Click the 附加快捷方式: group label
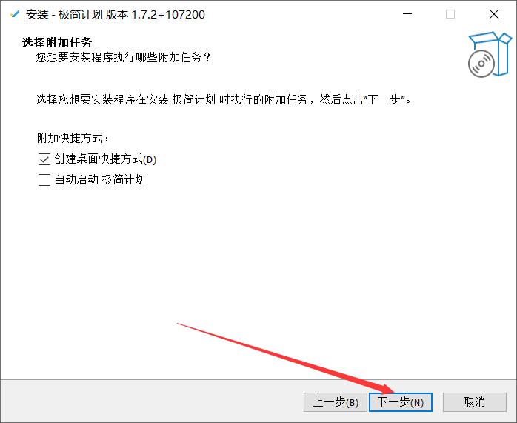The width and height of the screenshot is (517, 423). pyautogui.click(x=73, y=138)
